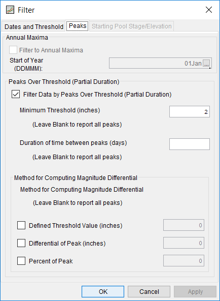Click the Differential of Peak number field

coord(184,243)
